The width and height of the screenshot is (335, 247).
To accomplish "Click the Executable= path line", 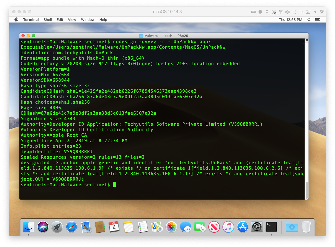I will [123, 47].
